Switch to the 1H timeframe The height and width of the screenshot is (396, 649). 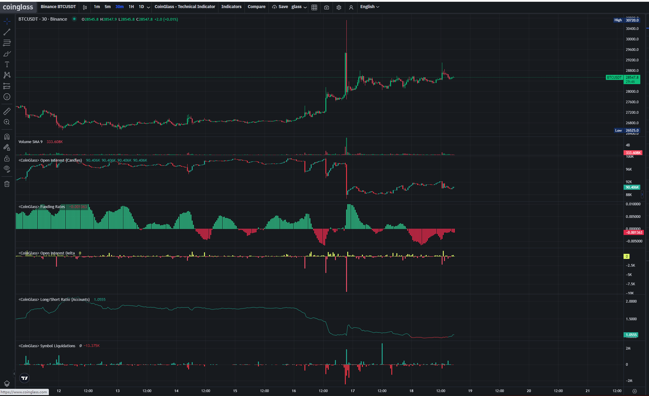coord(131,7)
